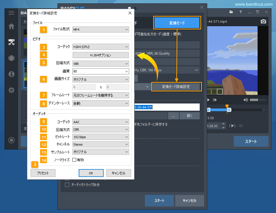Image resolution: width=276 pixels, height=213 pixels.
Task: Click the main window Start button
Action: [x=251, y=141]
